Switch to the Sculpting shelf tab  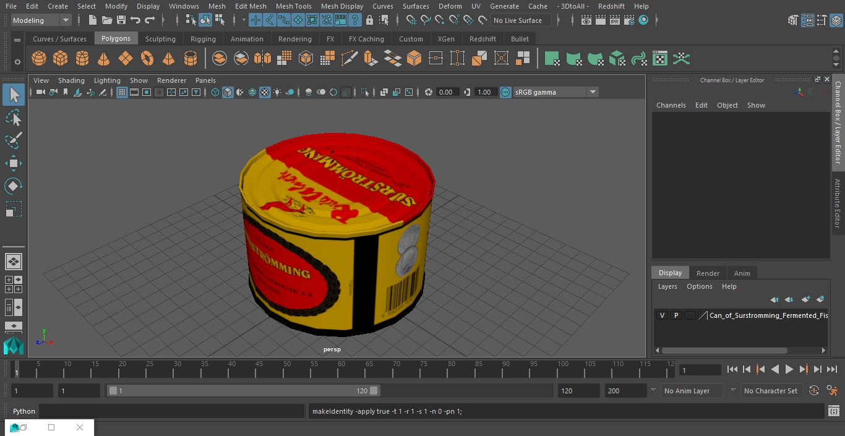(160, 39)
